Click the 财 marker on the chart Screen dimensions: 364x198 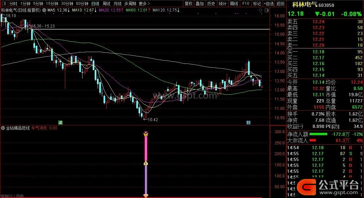coord(248,123)
